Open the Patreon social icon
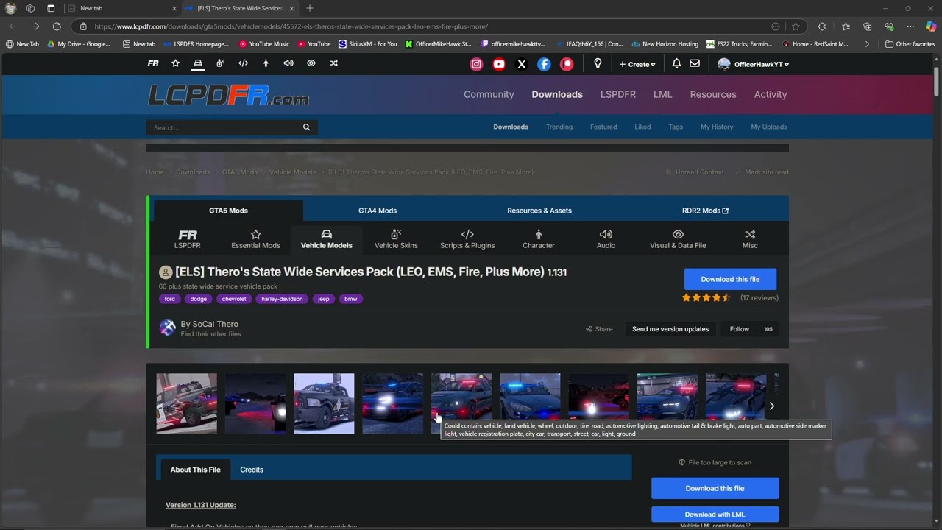Screen dimensions: 942x530 point(567,64)
